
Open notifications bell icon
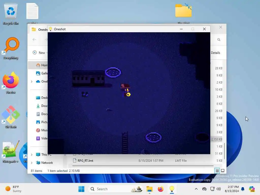[243, 189]
